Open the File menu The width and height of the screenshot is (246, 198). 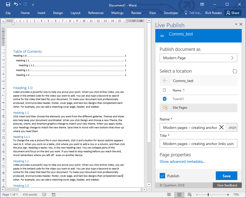tap(8, 13)
